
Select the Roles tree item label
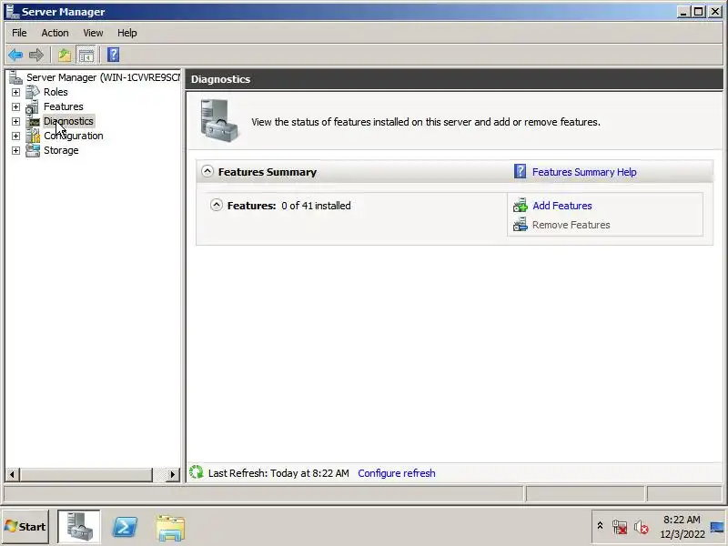click(56, 92)
